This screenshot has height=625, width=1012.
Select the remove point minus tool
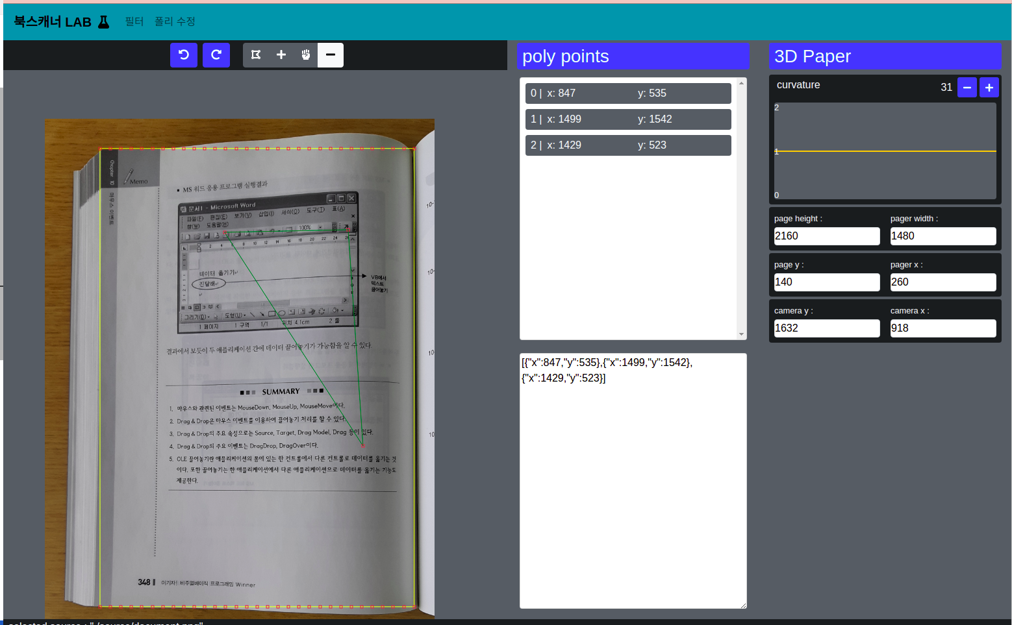click(x=331, y=55)
